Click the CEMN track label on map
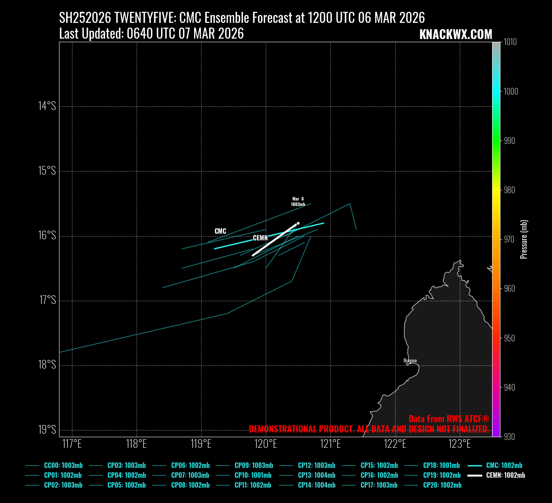 tap(260, 238)
